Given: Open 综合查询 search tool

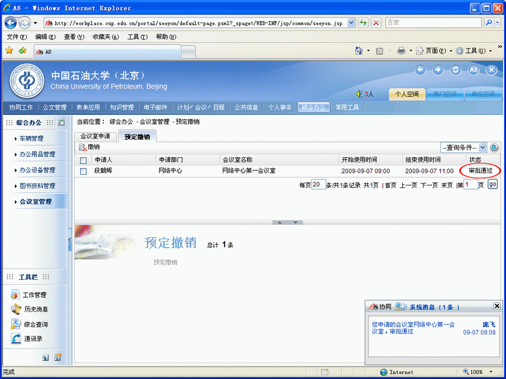Looking at the screenshot, I should 36,324.
